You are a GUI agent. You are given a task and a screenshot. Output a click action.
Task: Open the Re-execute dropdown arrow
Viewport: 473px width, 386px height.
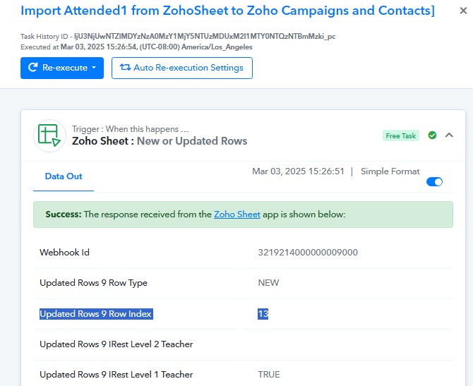tap(94, 67)
